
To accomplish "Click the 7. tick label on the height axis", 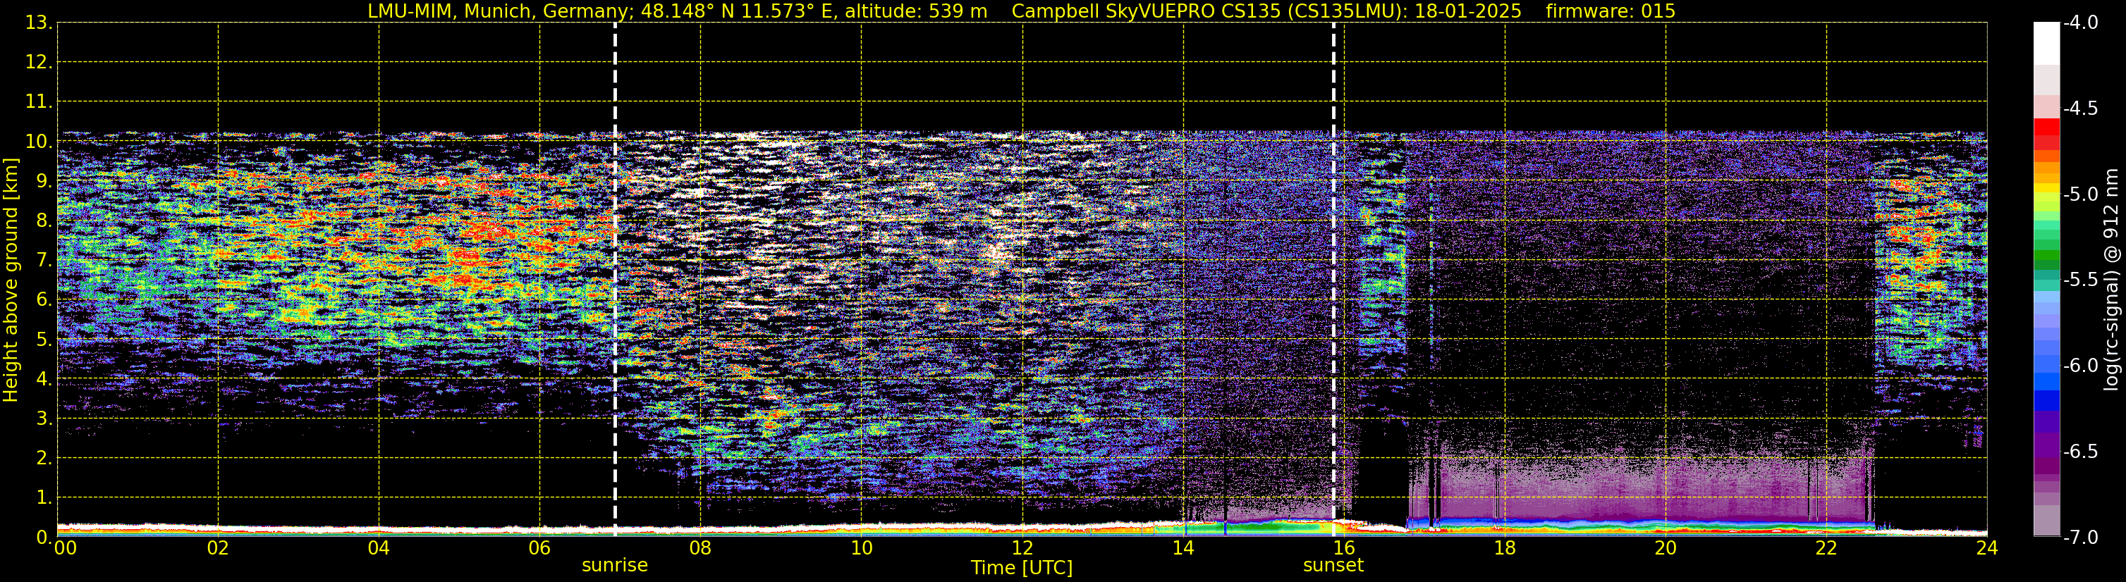I will click(44, 261).
